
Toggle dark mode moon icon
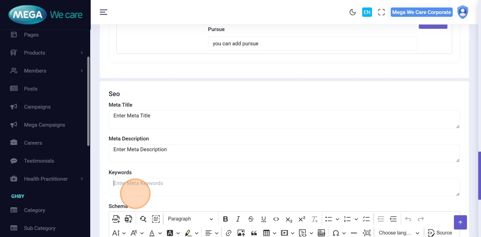point(353,12)
